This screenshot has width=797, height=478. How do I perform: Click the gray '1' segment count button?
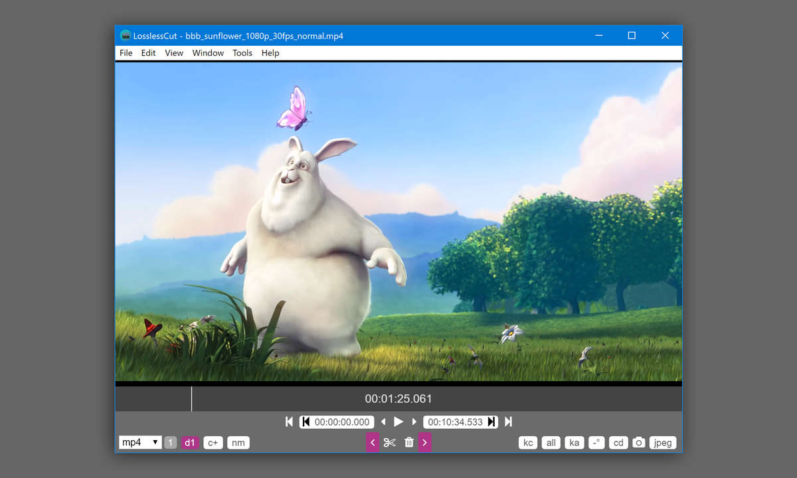tap(170, 443)
